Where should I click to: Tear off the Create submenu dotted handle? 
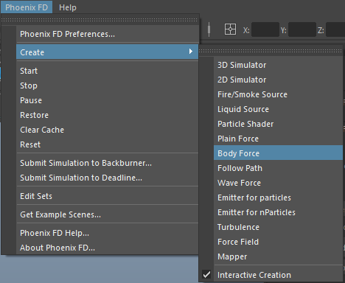[271, 51]
